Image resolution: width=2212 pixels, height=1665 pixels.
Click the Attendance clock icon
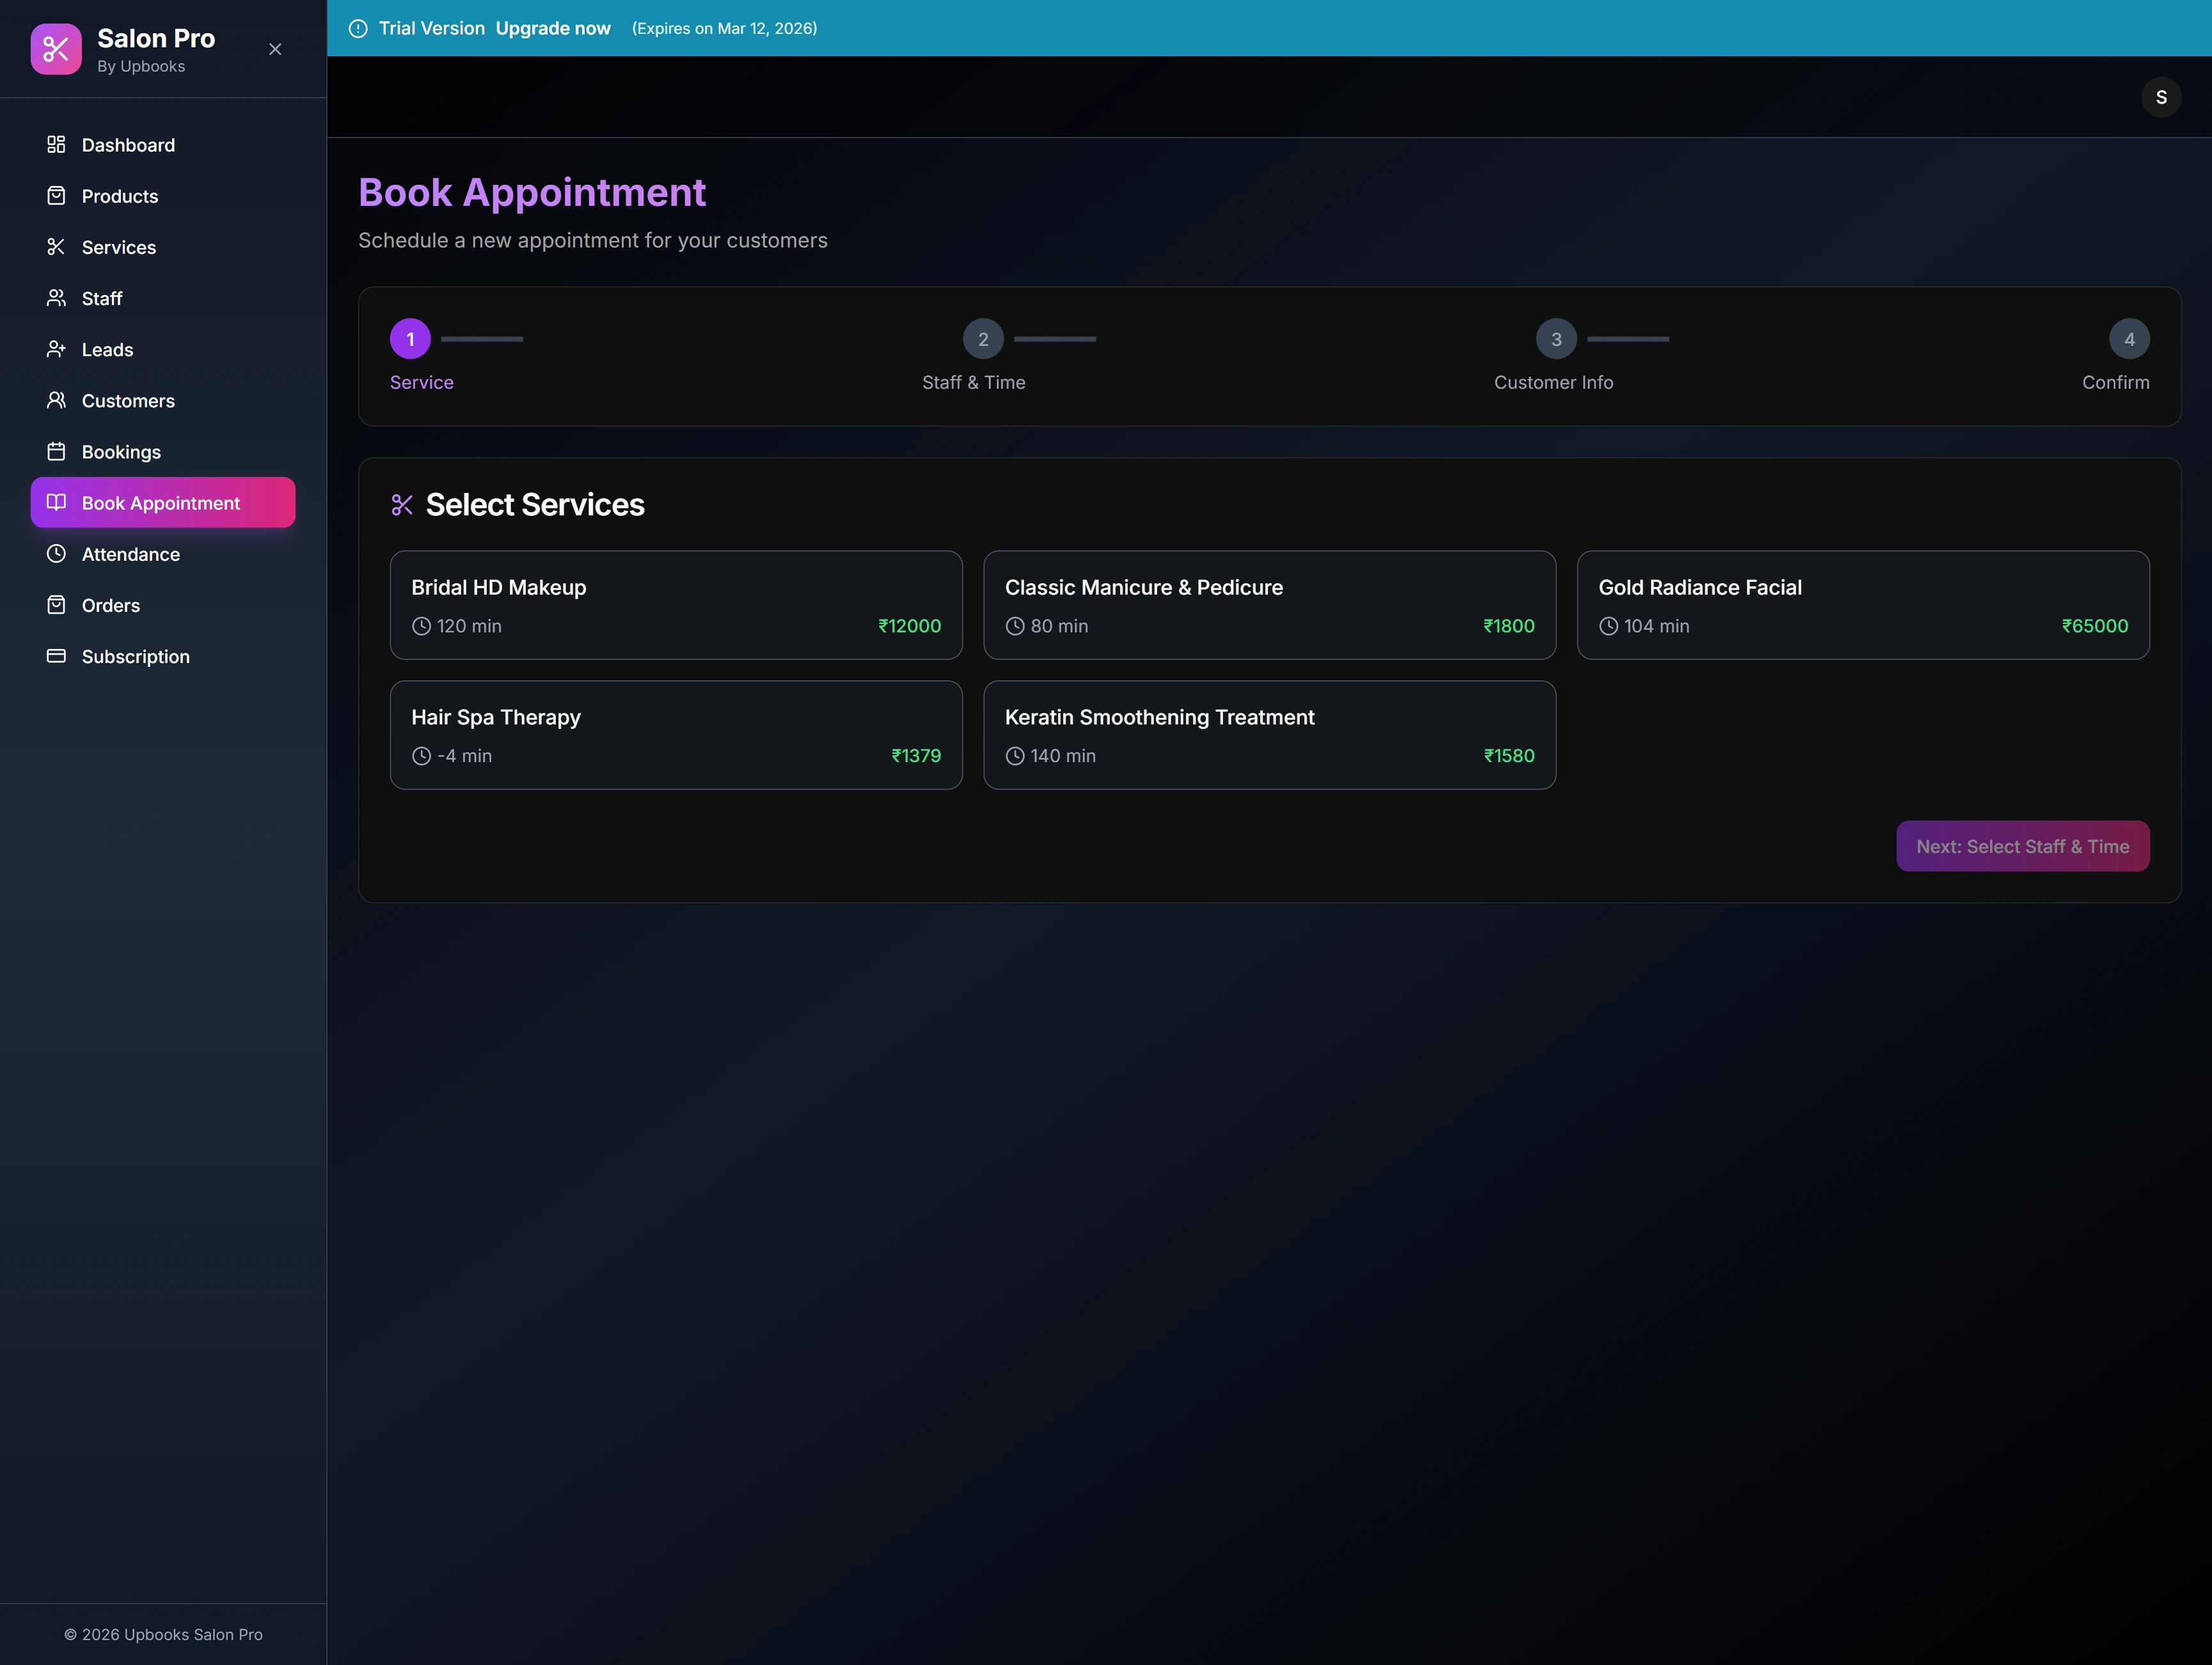(x=56, y=554)
